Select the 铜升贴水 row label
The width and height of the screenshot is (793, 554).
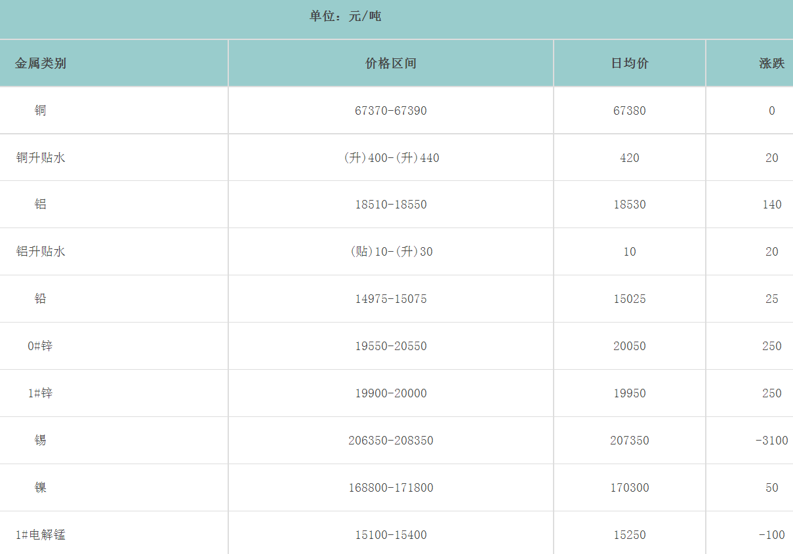click(41, 158)
